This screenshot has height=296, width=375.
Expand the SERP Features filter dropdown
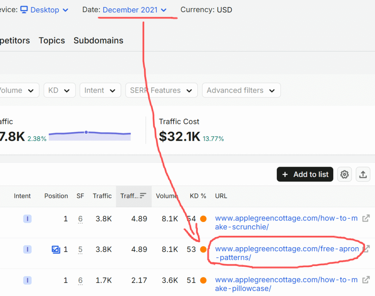[161, 90]
